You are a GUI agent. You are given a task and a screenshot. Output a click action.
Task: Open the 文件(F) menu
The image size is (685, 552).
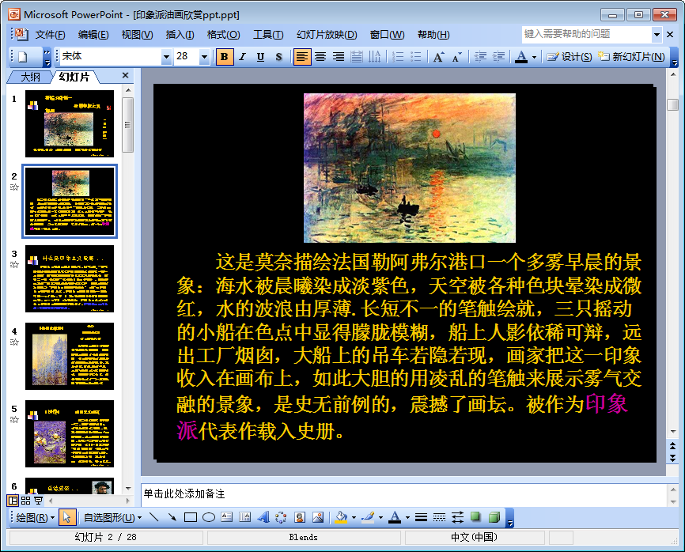click(50, 35)
